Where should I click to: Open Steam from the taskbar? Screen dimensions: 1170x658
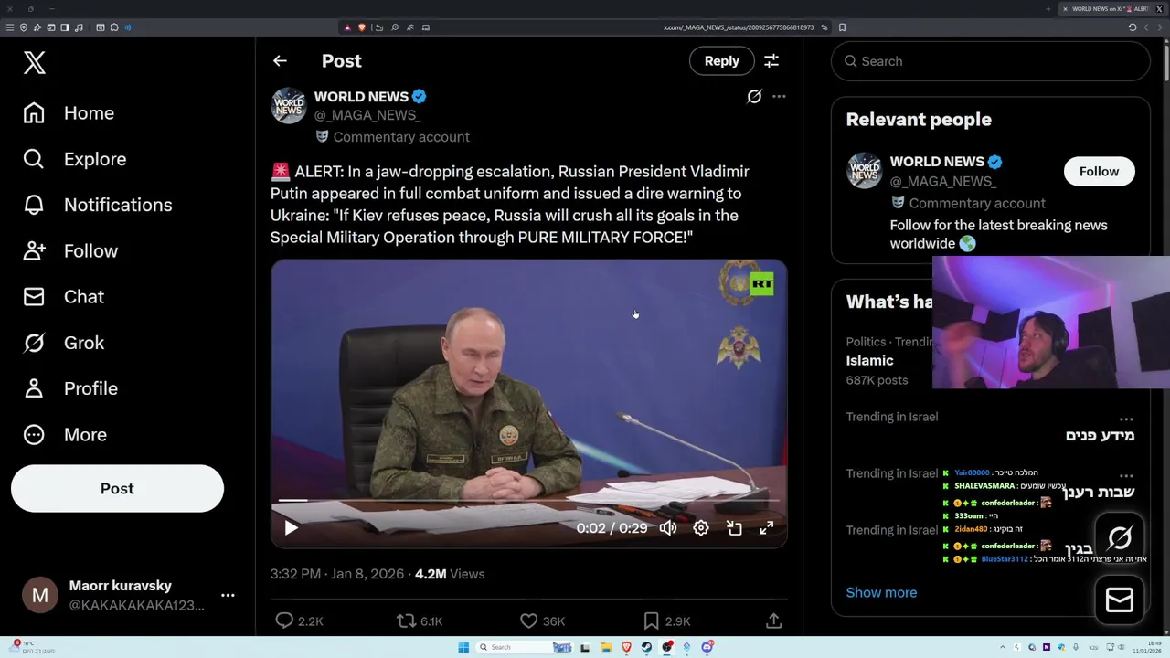646,647
